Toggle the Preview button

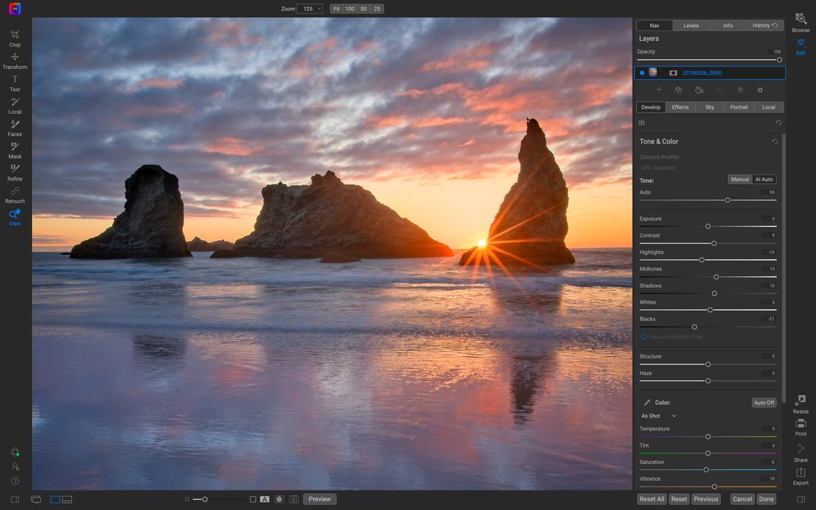(320, 498)
